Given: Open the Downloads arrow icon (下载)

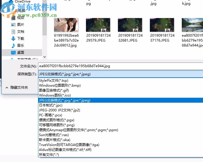Looking at the screenshot, I should 13,38.
